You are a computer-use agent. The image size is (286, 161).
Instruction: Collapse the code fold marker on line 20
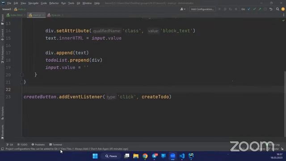tap(22, 75)
